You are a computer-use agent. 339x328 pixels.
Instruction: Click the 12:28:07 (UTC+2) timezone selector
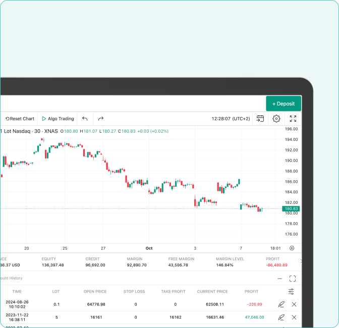coord(231,119)
